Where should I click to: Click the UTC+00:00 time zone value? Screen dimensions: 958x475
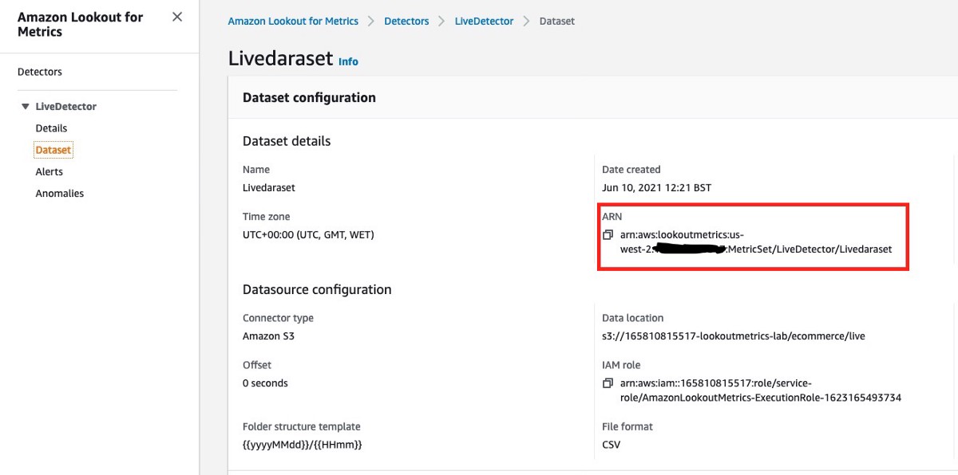pyautogui.click(x=308, y=235)
